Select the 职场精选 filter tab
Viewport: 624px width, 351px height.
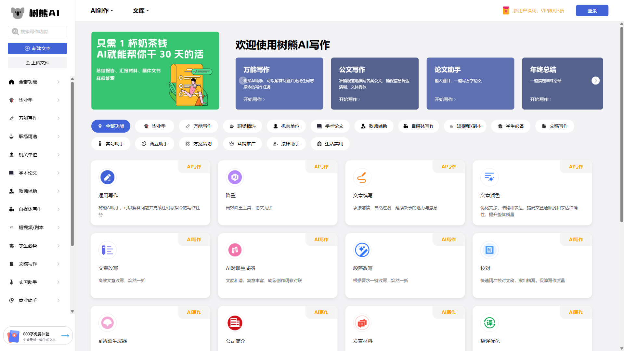click(242, 126)
